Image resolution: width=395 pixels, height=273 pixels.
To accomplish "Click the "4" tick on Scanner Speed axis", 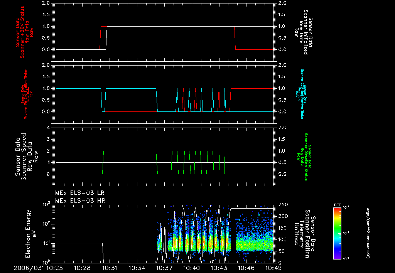I will pyautogui.click(x=48, y=128).
